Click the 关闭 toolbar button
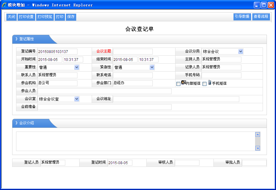Image resolution: width=276 pixels, height=190 pixels. point(11,17)
